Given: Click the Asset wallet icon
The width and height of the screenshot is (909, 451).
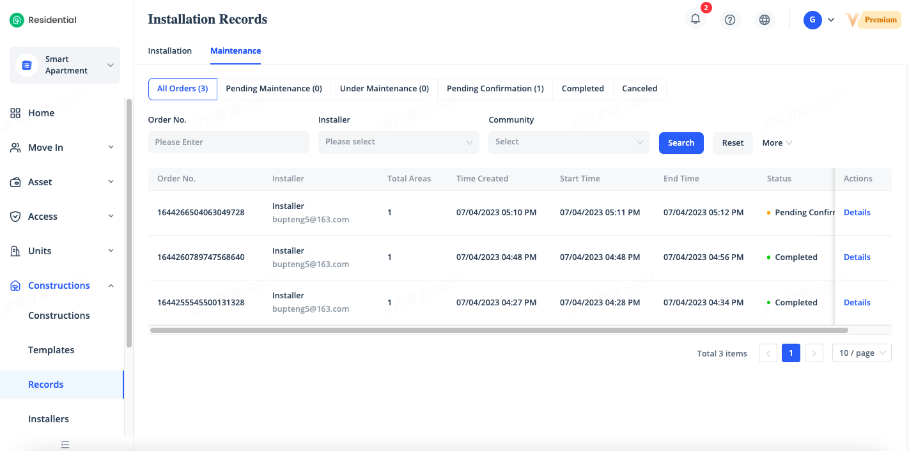Looking at the screenshot, I should coord(16,182).
